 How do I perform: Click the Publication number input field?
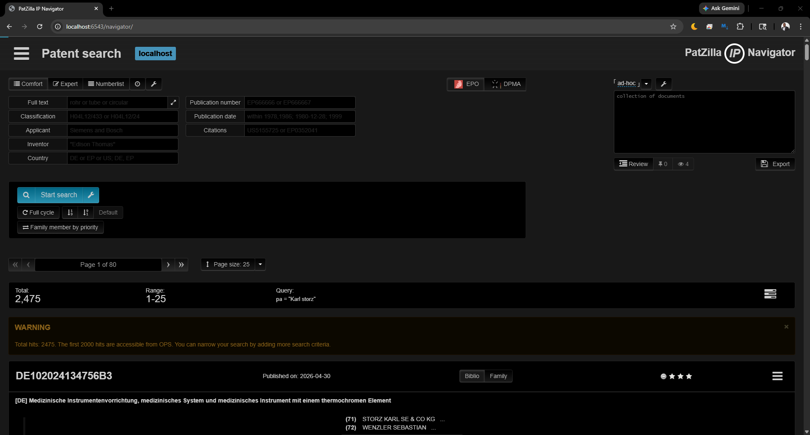[300, 102]
